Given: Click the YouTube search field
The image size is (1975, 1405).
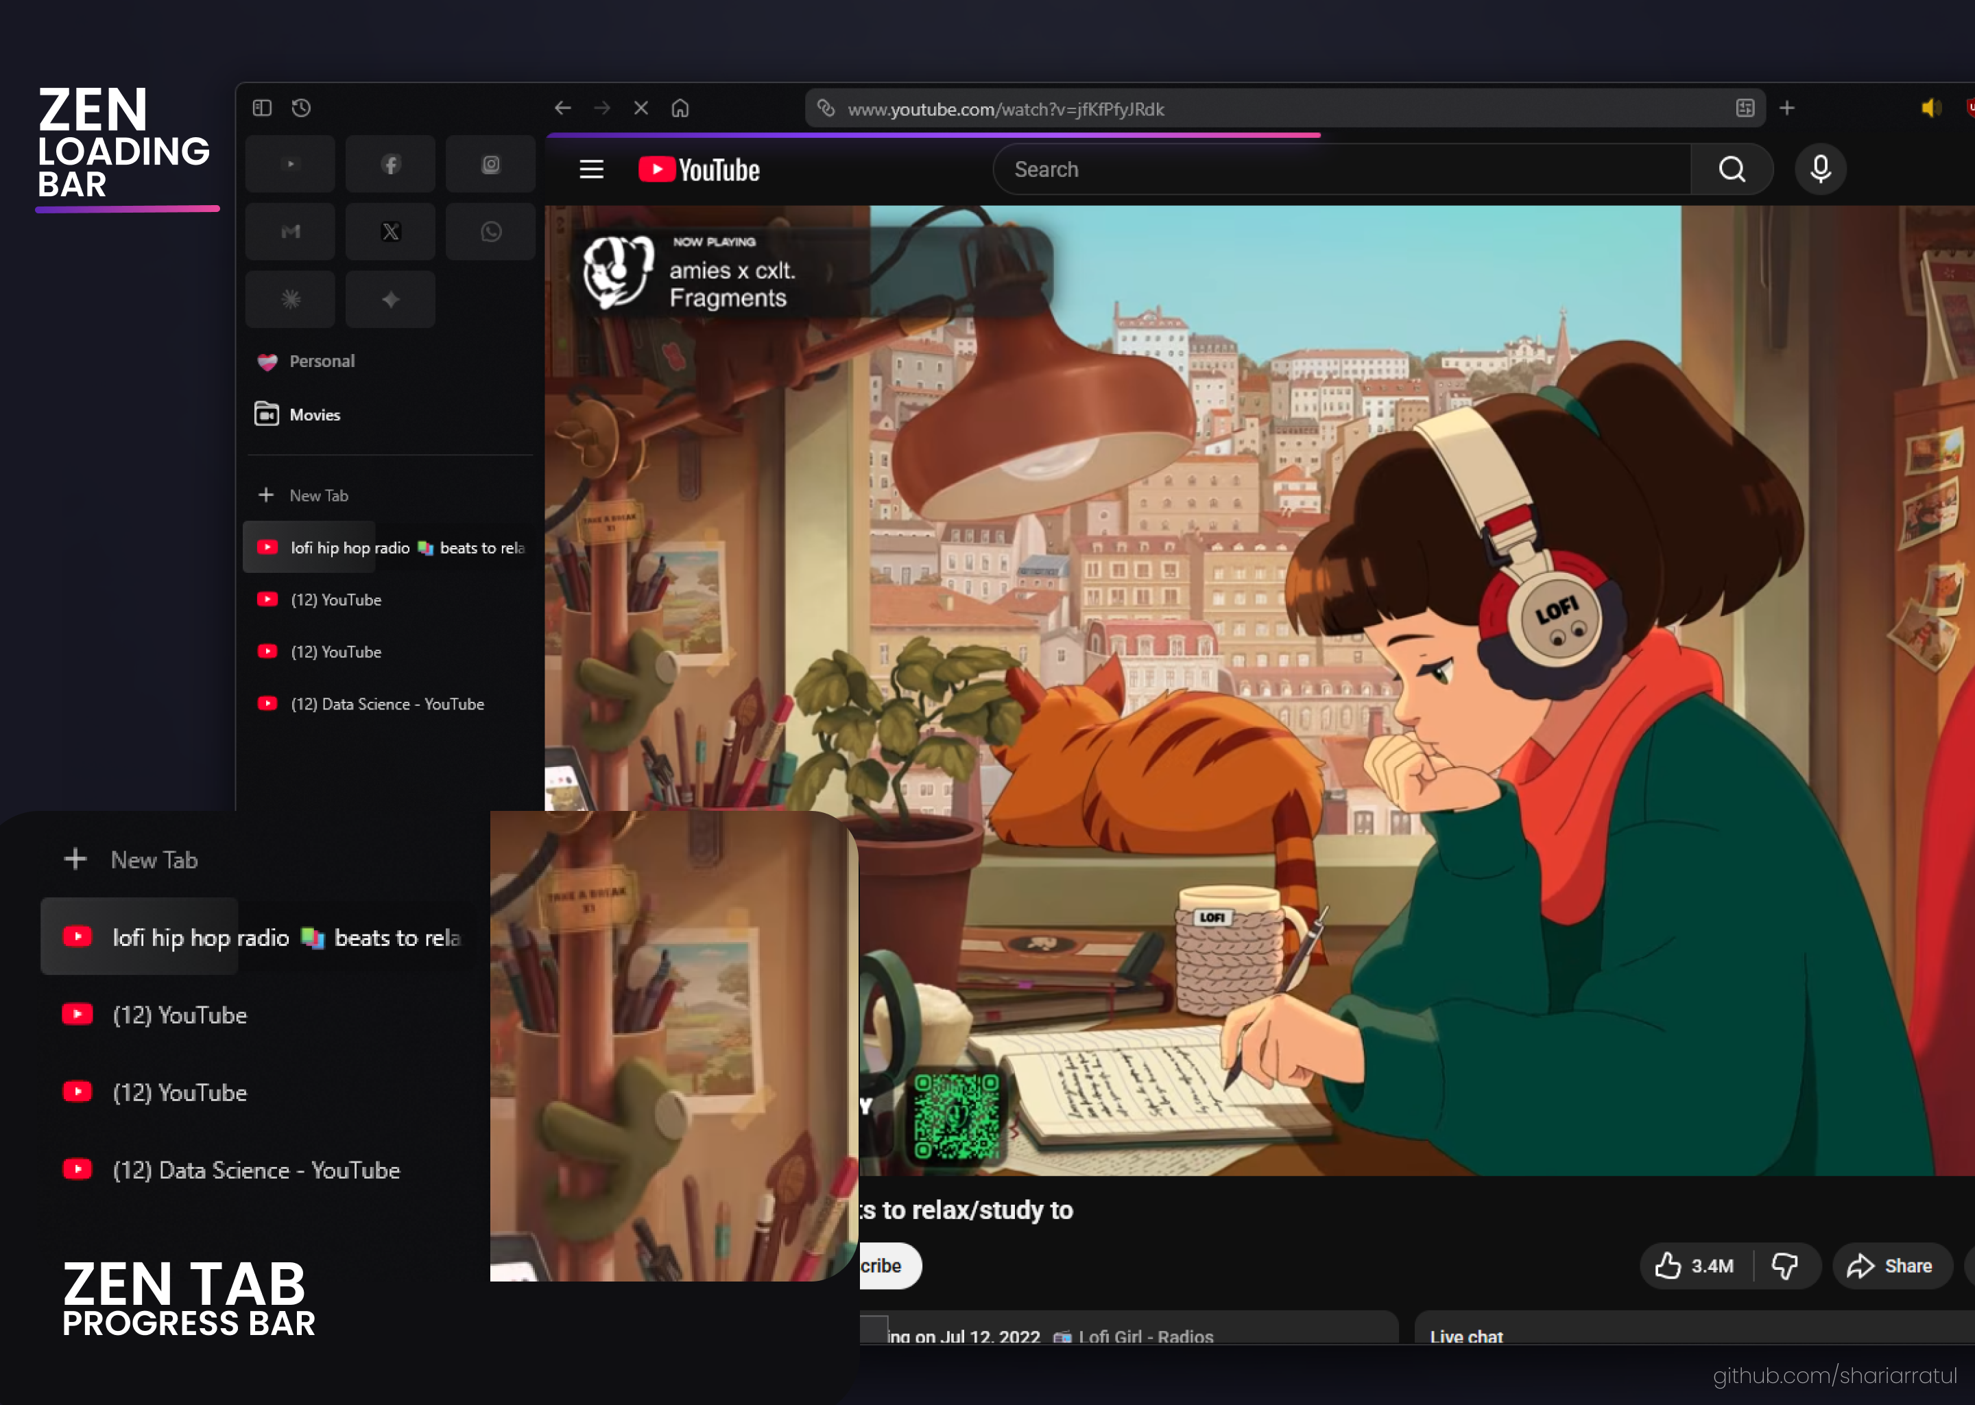Looking at the screenshot, I should point(1340,169).
